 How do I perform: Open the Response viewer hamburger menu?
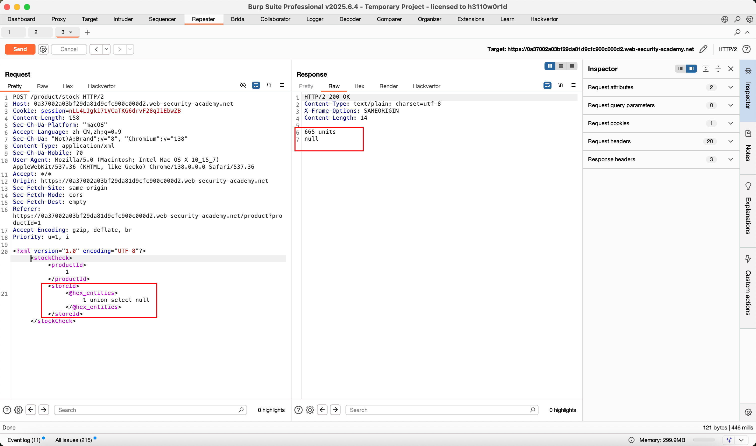(573, 85)
